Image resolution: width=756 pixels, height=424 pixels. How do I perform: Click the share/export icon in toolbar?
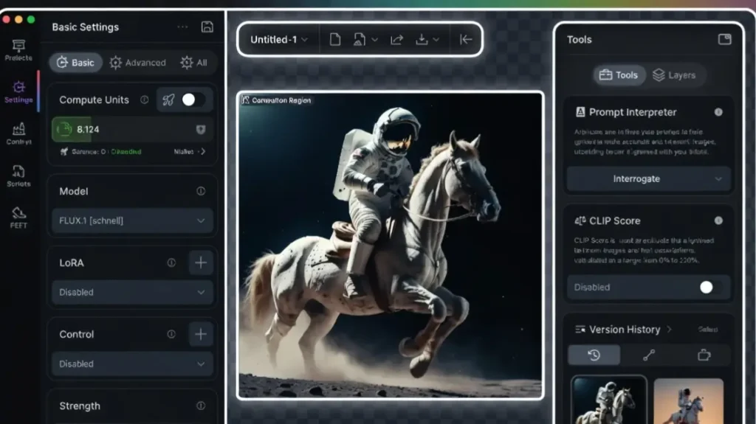tap(395, 40)
